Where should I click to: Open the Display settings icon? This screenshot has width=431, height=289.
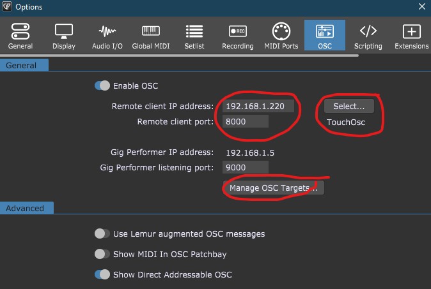click(64, 31)
